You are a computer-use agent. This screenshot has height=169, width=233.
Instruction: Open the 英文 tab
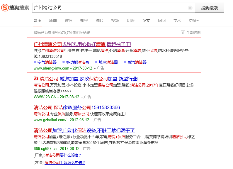146,21
